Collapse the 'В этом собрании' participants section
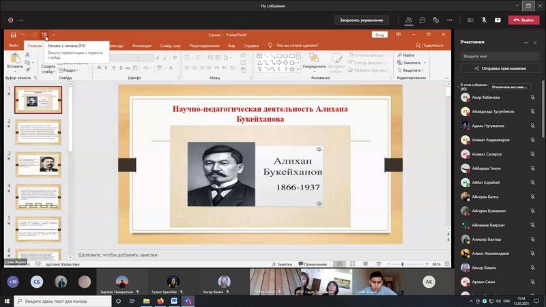Screen dimensions: 546x307 [458, 87]
